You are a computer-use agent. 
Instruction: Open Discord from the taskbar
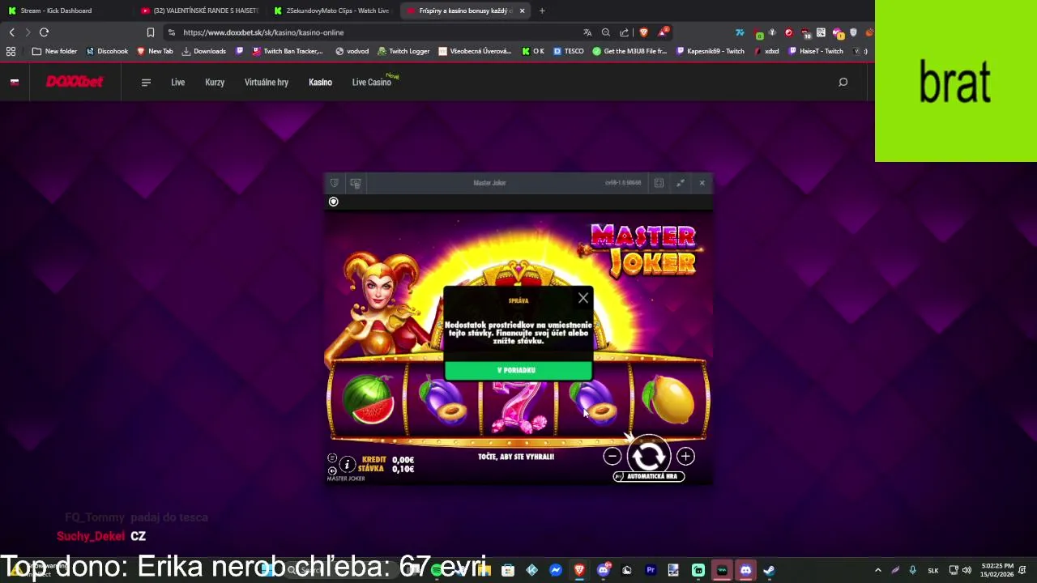(745, 570)
